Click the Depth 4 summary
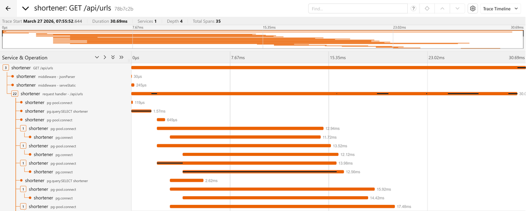Viewport: 526px width, 211px height. (x=175, y=21)
